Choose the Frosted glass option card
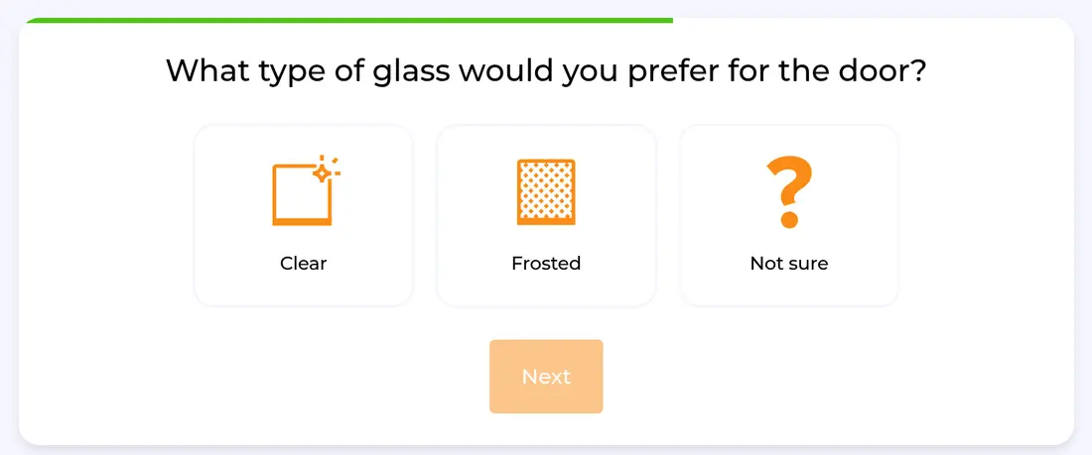 (546, 216)
